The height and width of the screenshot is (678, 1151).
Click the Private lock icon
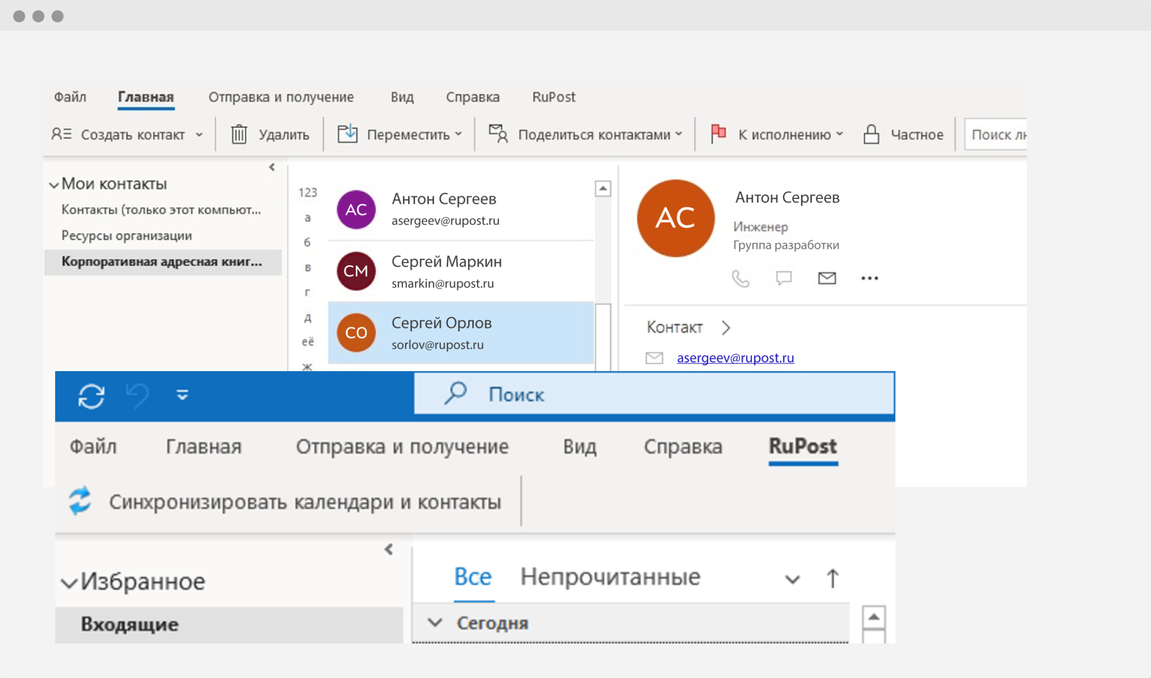[x=871, y=134]
